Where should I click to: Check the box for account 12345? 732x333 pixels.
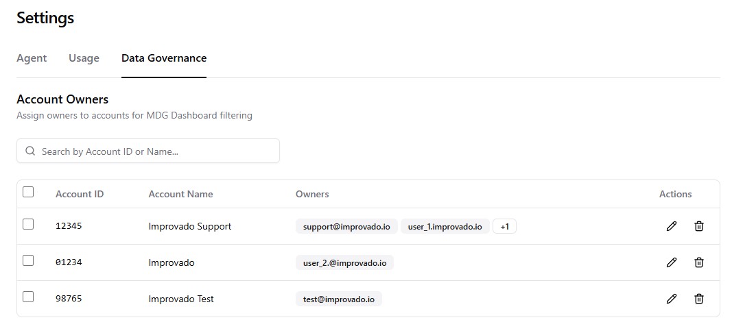pyautogui.click(x=28, y=224)
